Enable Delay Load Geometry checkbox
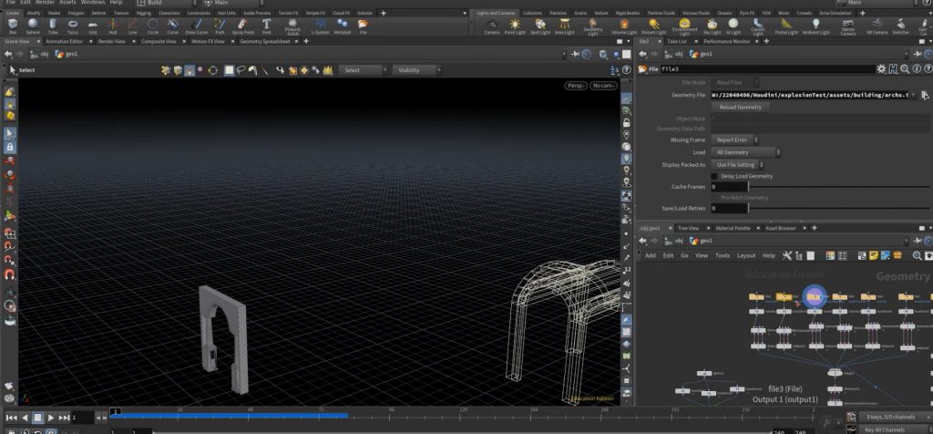Screen dimensions: 933x434 click(x=715, y=175)
